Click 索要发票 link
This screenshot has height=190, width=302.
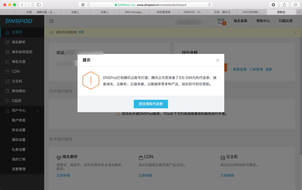pyautogui.click(x=240, y=69)
